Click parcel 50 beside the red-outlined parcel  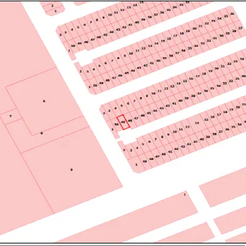pyautogui.click(x=116, y=124)
